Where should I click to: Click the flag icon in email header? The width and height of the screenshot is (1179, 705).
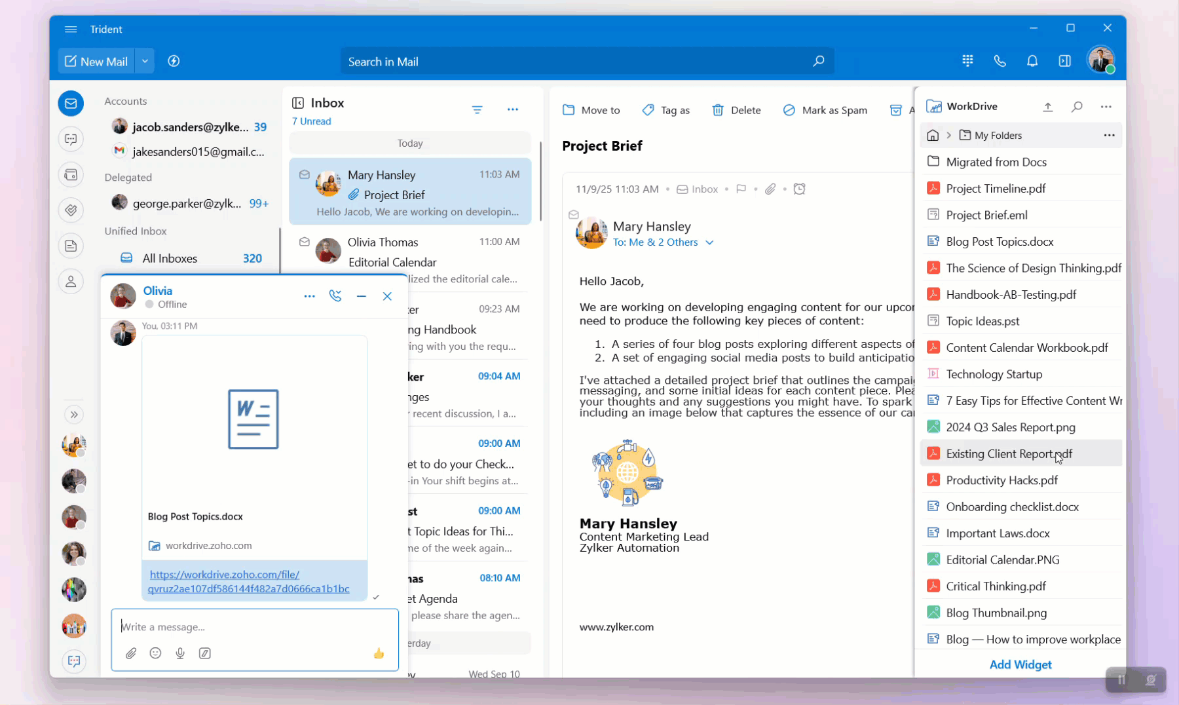pos(741,189)
